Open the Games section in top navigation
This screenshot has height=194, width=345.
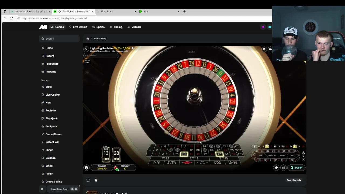point(57,27)
